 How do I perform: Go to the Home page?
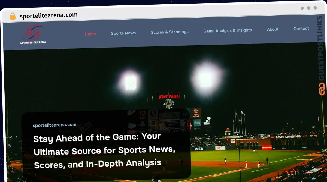point(90,34)
